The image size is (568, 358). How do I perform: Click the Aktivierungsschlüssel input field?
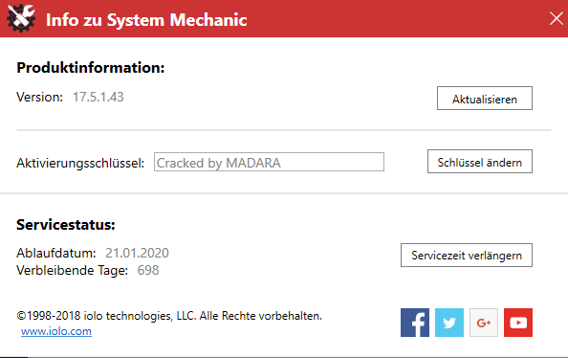(269, 162)
